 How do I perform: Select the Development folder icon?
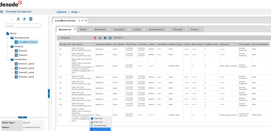click(x=12, y=38)
